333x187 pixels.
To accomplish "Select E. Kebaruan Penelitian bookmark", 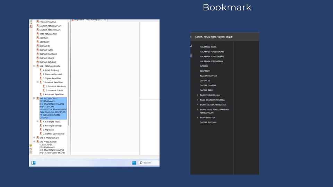I will coord(53,94).
